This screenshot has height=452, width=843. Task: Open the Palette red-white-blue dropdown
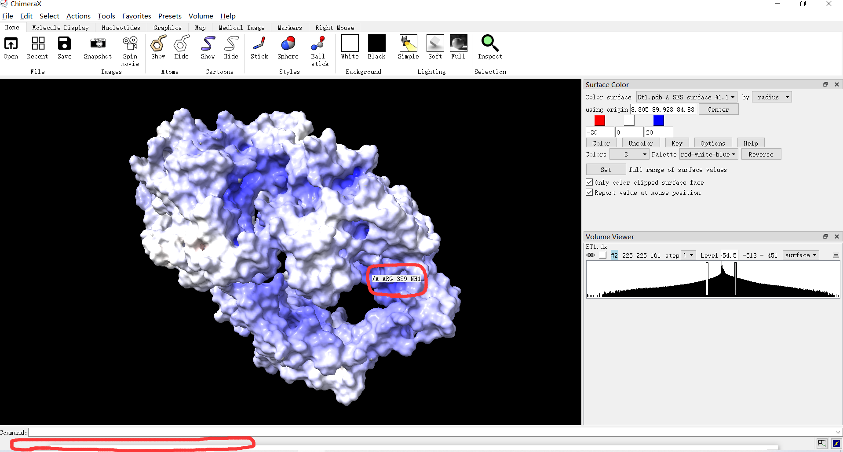[x=708, y=154]
